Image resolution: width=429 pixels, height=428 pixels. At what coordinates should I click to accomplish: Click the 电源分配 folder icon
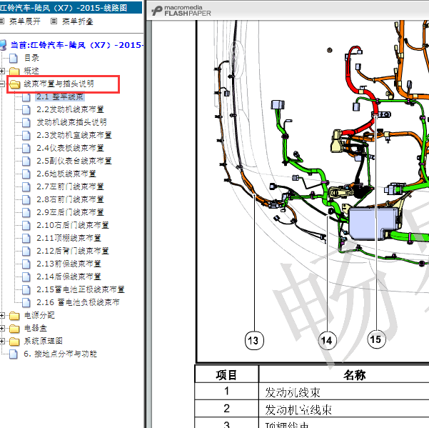point(14,316)
